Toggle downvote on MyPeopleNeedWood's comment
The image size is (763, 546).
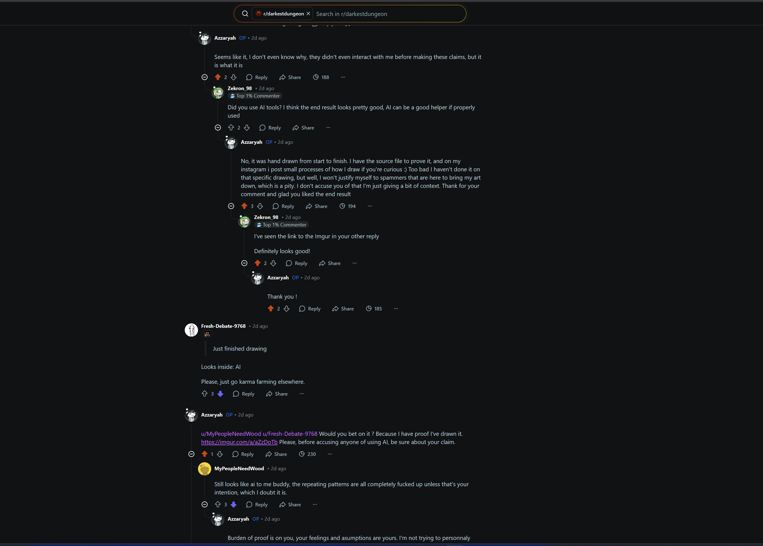coord(234,504)
